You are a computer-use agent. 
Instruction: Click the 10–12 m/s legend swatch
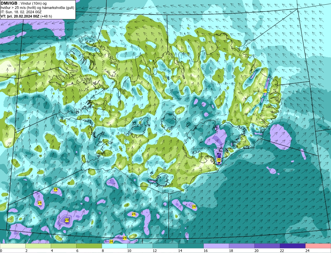[140, 246]
